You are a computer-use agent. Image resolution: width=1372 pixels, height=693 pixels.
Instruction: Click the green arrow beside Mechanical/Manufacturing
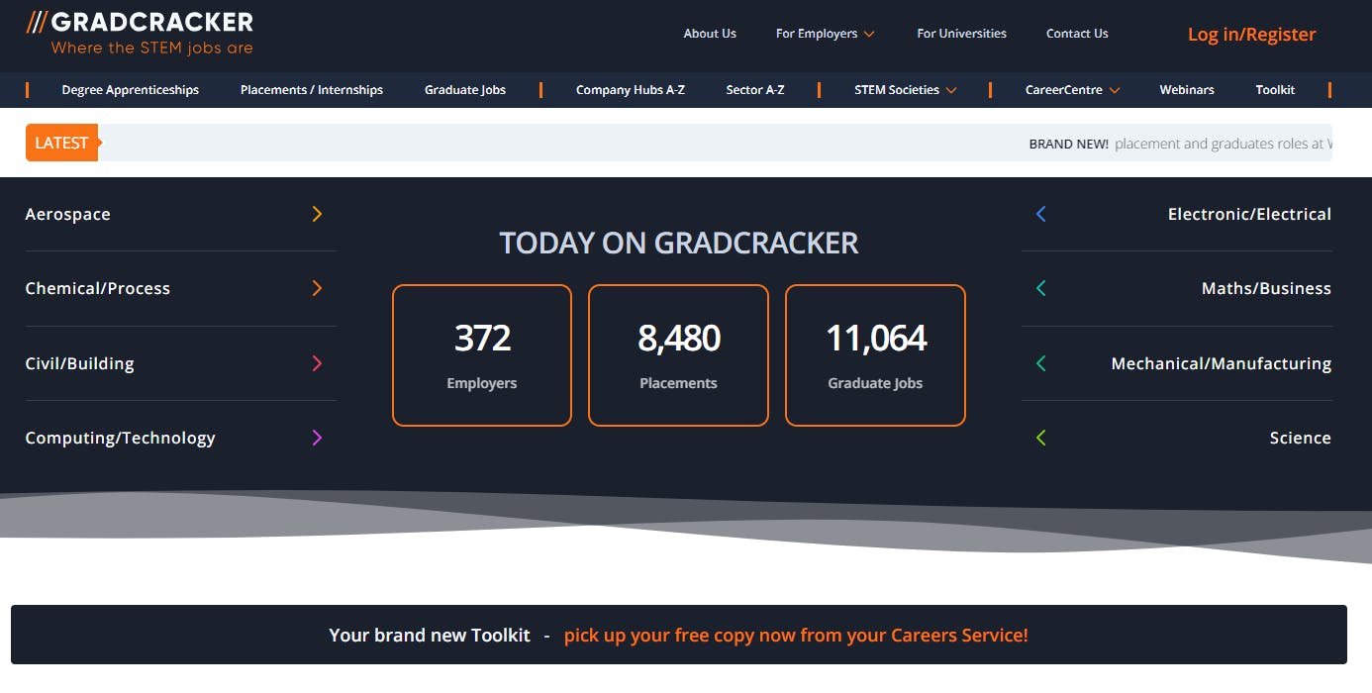(x=1040, y=363)
